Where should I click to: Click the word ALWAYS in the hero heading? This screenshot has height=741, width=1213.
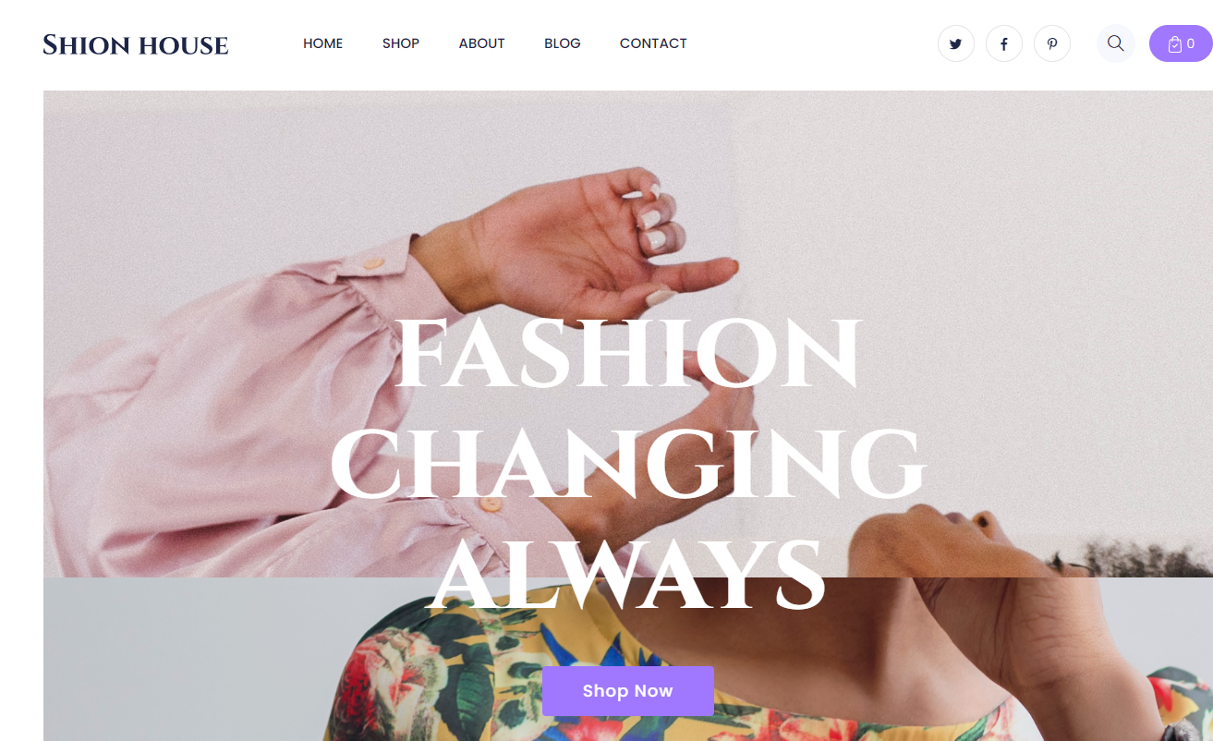[x=628, y=575]
